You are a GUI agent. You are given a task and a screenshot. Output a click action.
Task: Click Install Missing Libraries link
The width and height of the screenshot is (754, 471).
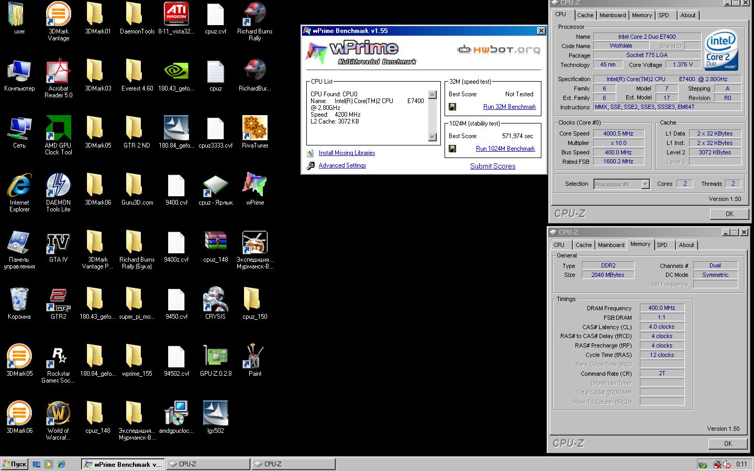pyautogui.click(x=347, y=153)
